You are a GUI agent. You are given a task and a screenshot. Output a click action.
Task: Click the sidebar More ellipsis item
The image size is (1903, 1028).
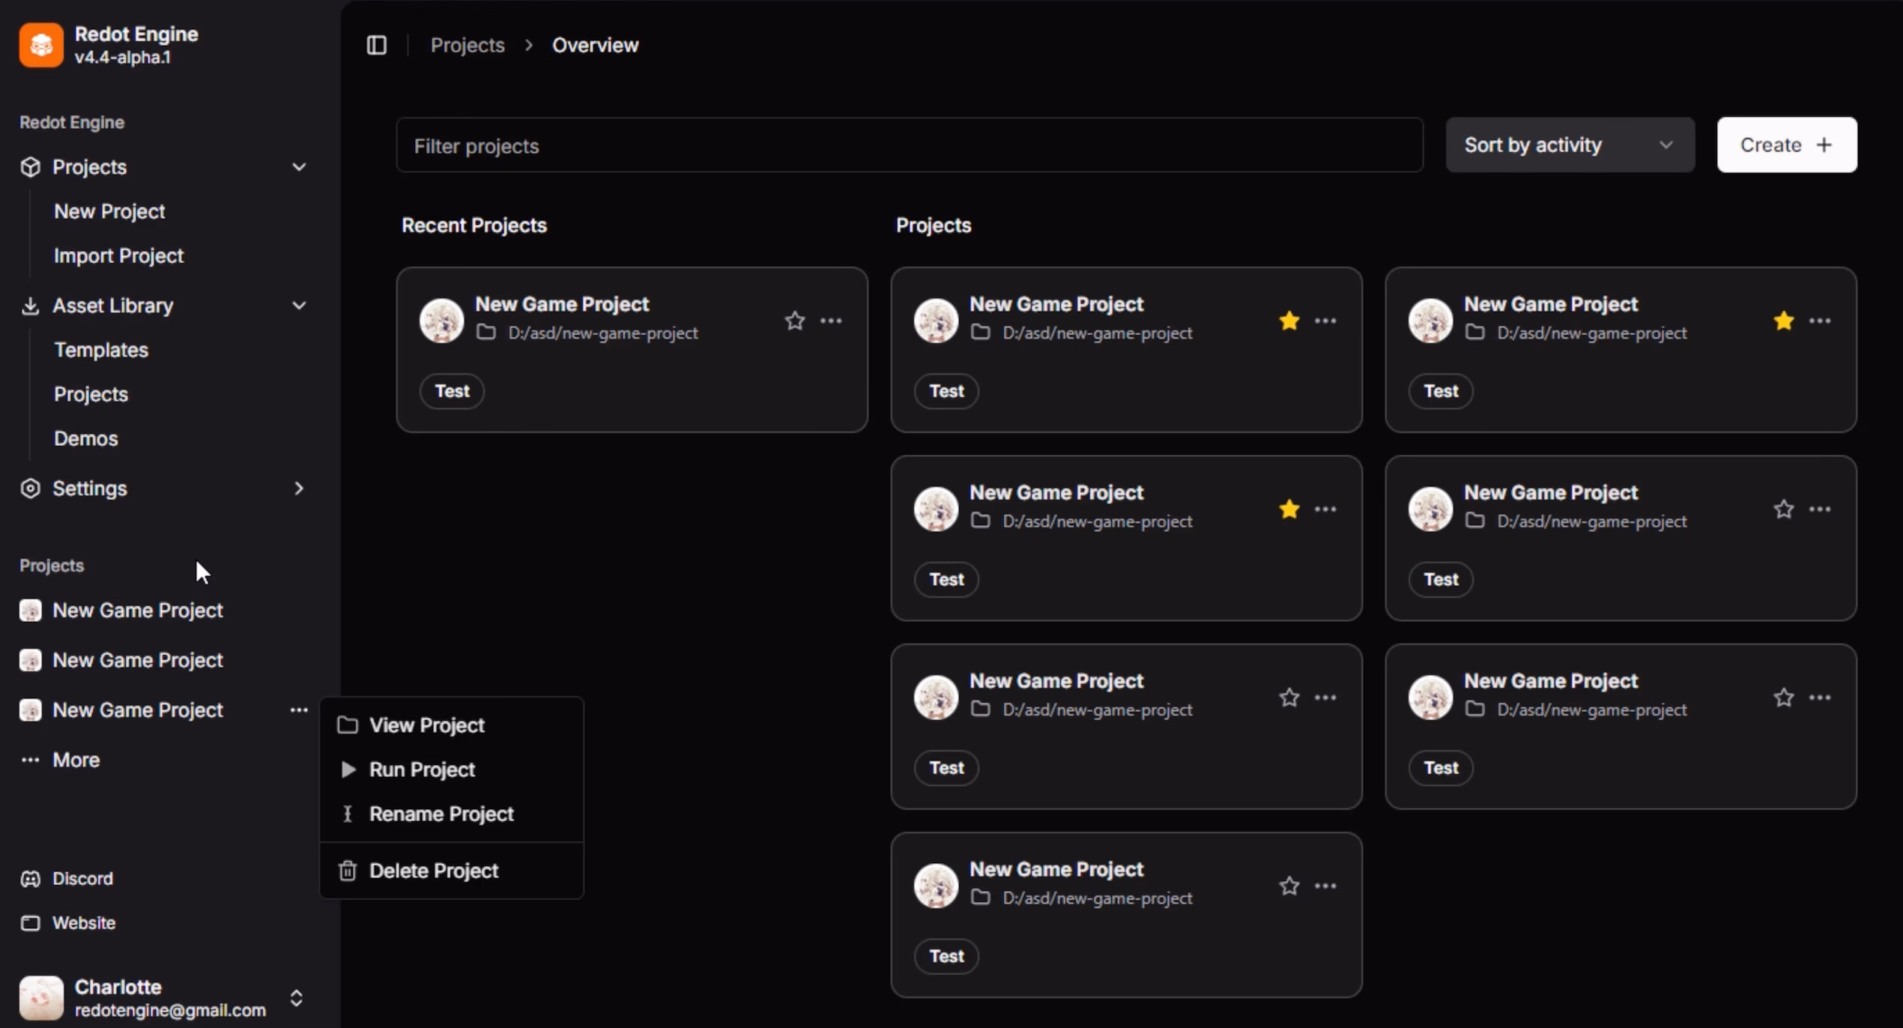coord(75,760)
